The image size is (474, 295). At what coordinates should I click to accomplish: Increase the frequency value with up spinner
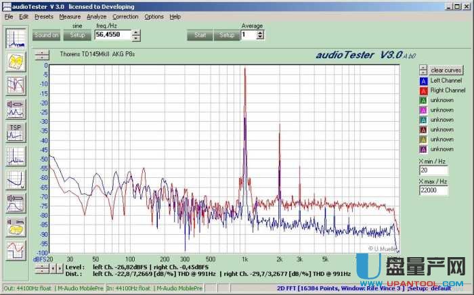[136, 32]
